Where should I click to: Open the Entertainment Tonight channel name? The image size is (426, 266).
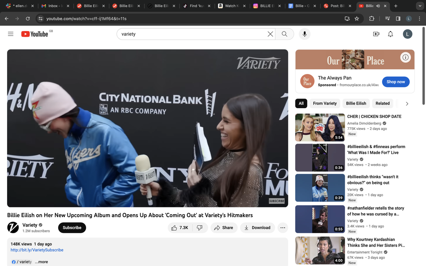click(365, 252)
